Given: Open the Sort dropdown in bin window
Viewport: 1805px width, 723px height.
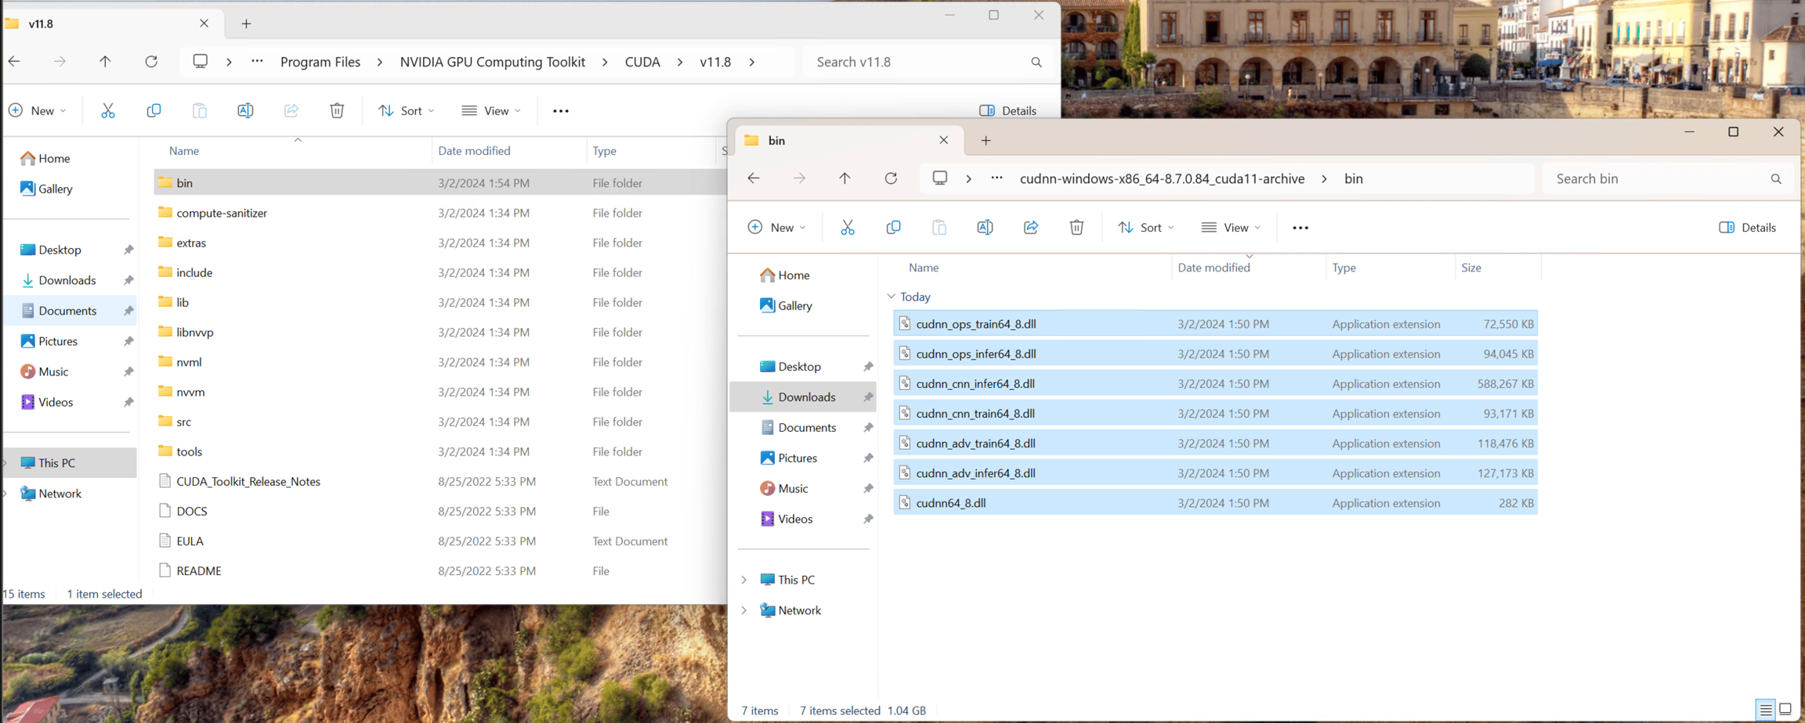Looking at the screenshot, I should [1146, 228].
